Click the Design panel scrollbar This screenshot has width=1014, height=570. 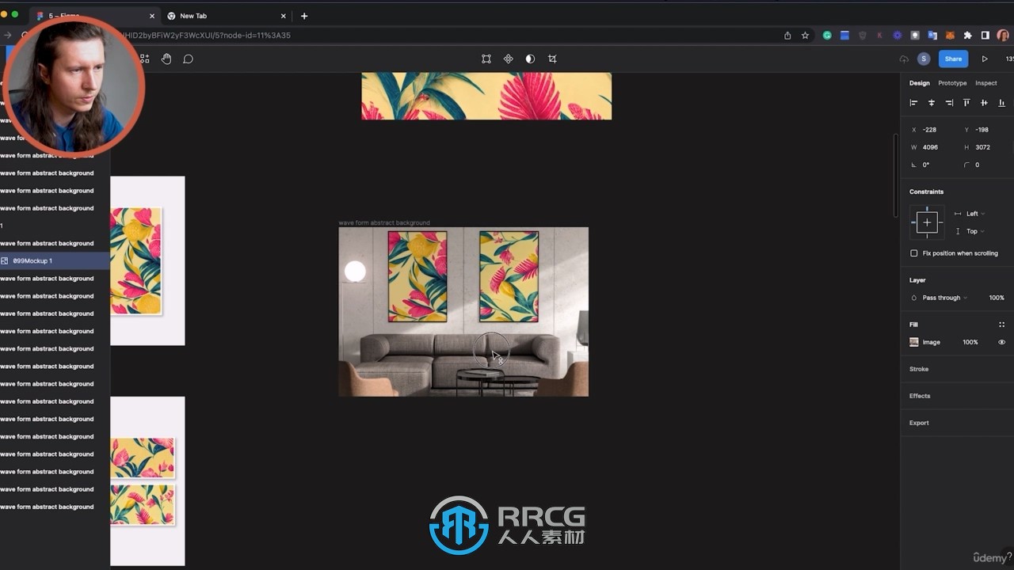coord(896,174)
